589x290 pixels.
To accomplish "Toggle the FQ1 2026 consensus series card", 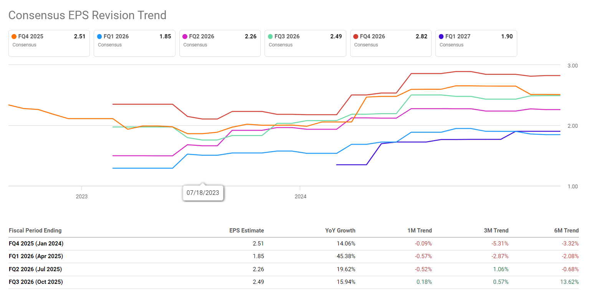I will (x=134, y=43).
